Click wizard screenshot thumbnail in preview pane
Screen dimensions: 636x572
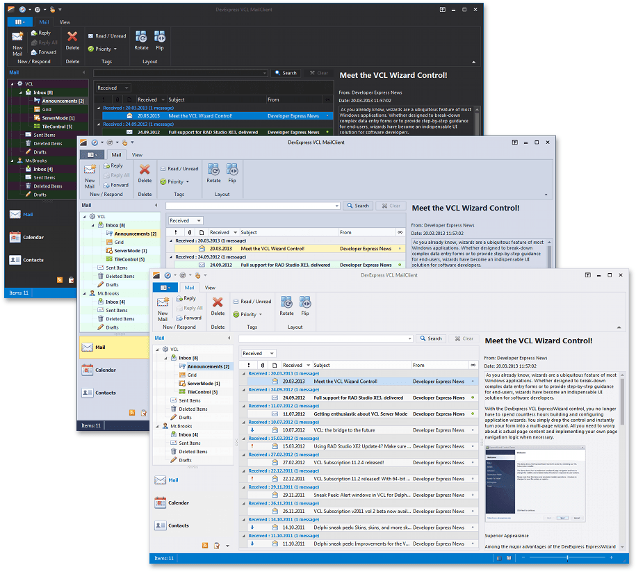click(535, 484)
